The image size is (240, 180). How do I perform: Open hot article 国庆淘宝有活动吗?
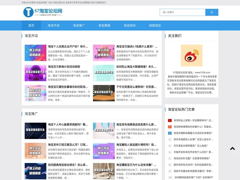click(193, 165)
